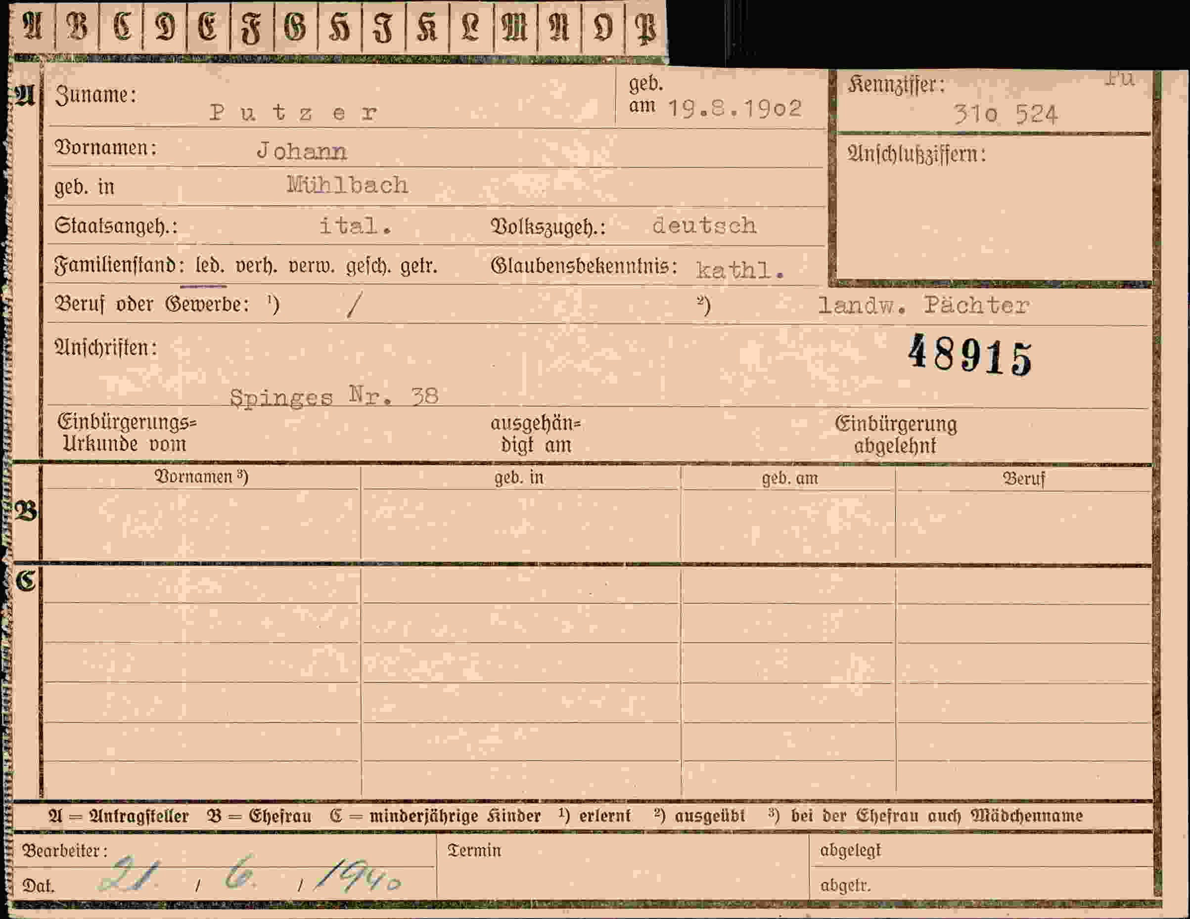This screenshot has width=1190, height=919.
Task: Click the "Staatsangeh.:" label
Action: pos(116,225)
